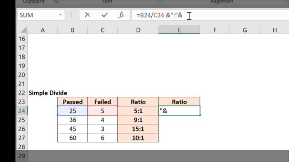The width and height of the screenshot is (289, 162).
Task: Click the 'Simple Divide' title cell
Action: pos(48,93)
